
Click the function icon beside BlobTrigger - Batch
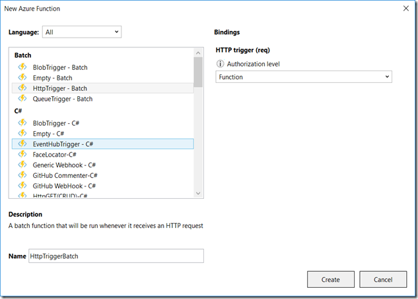click(22, 67)
